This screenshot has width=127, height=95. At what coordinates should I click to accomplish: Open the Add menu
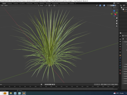tap(2, 6)
